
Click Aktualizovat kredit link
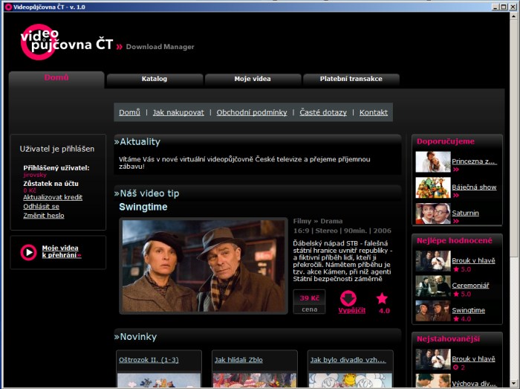coord(53,197)
